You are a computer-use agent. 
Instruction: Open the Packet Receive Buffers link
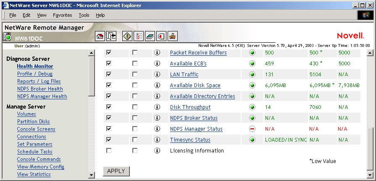(x=198, y=53)
